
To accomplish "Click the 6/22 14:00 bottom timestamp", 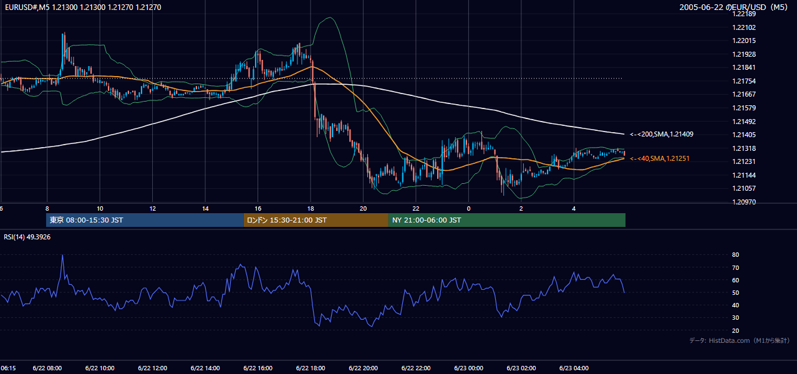I will pyautogui.click(x=205, y=368).
